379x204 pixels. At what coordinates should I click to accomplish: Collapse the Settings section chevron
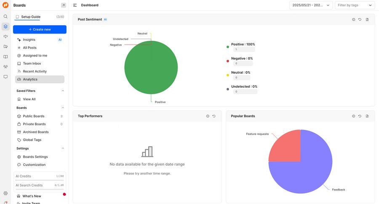click(63, 148)
